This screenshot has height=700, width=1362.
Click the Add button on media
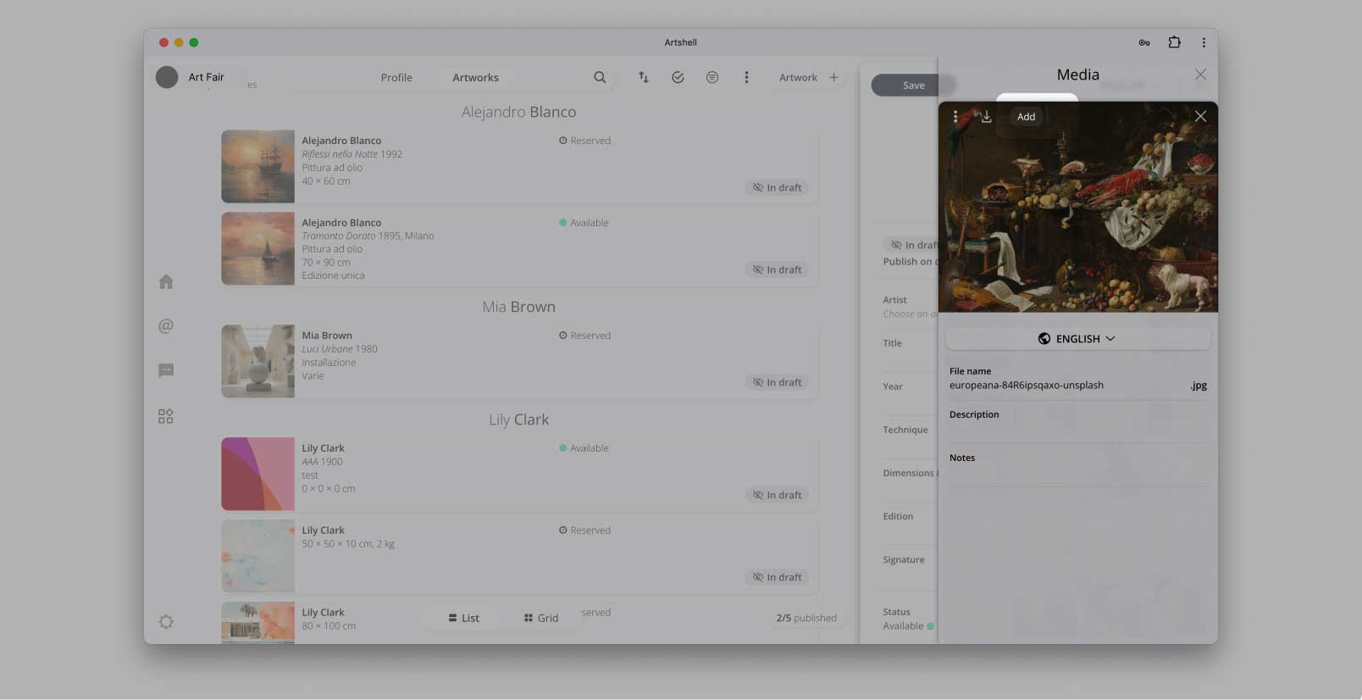pyautogui.click(x=1026, y=117)
